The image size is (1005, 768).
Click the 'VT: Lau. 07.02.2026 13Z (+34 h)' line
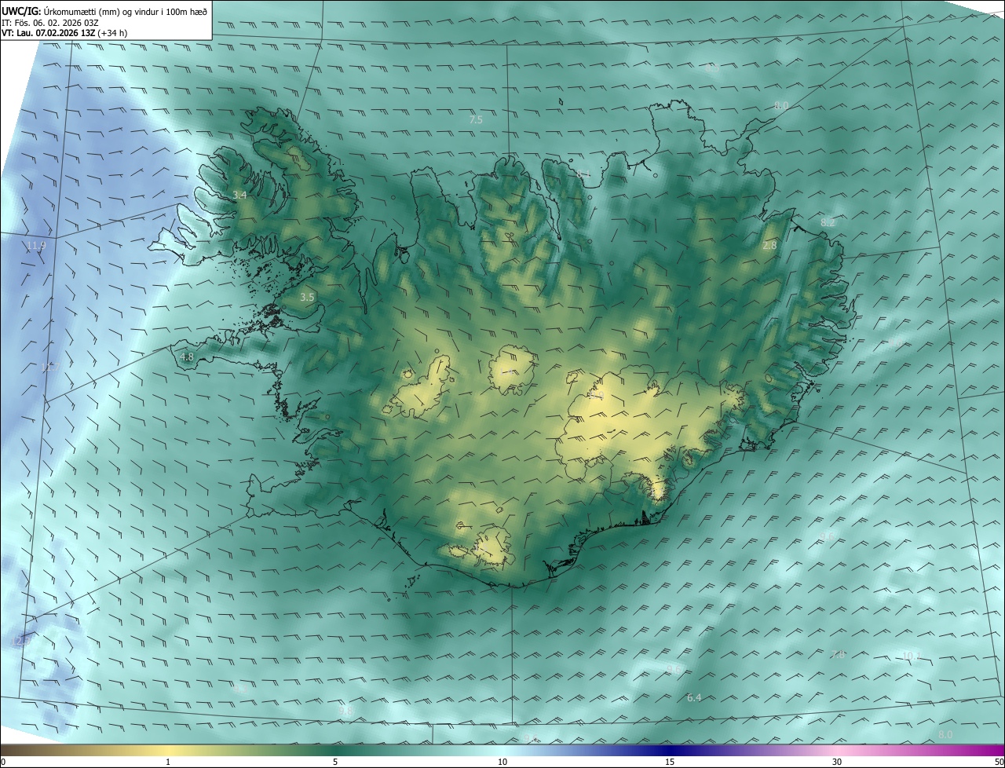point(64,33)
